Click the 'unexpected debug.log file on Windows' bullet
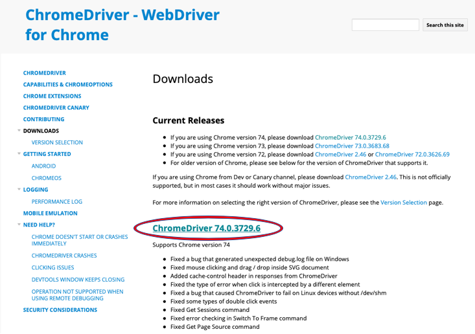The image size is (475, 334). point(259,260)
